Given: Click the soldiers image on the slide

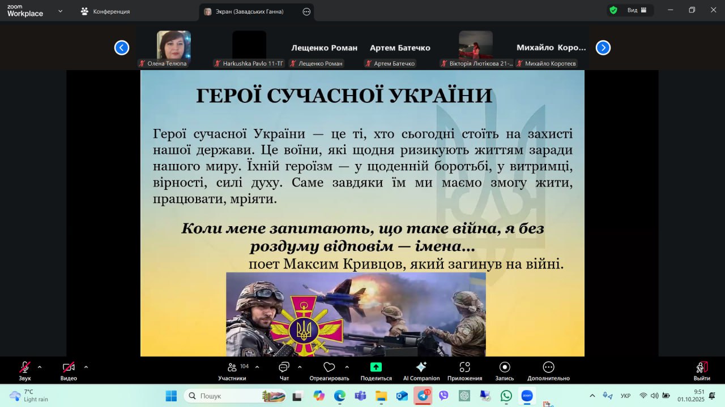Looking at the screenshot, I should [x=356, y=314].
